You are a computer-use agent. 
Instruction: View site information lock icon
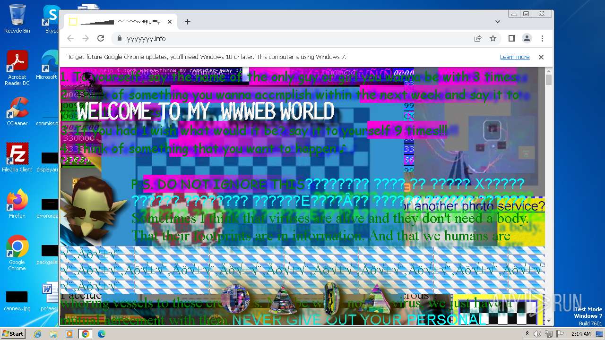point(119,38)
